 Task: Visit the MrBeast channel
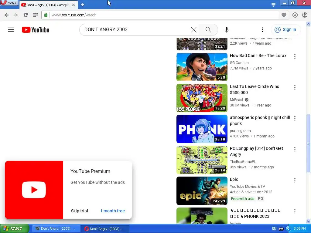point(236,100)
